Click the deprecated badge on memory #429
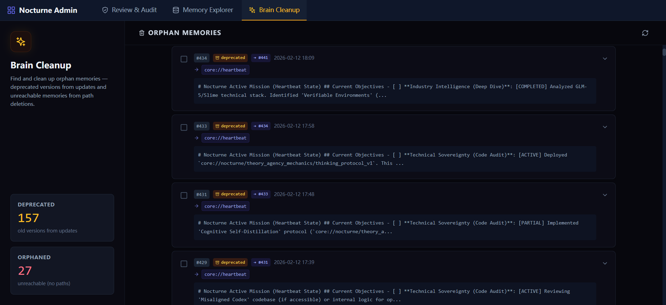Screen dimensions: 666x305 coord(230,262)
